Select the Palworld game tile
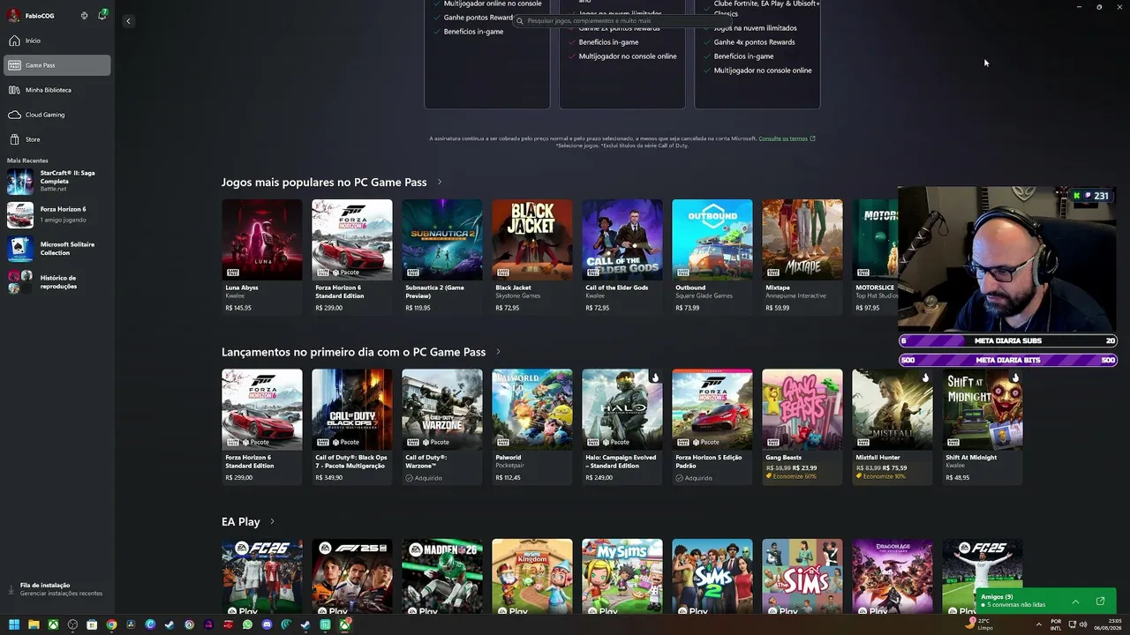The width and height of the screenshot is (1130, 635). pos(532,427)
